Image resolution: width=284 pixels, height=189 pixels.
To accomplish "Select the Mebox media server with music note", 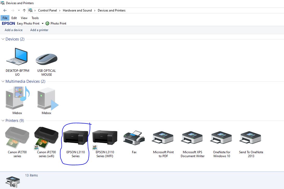I will pyautogui.click(x=17, y=98).
